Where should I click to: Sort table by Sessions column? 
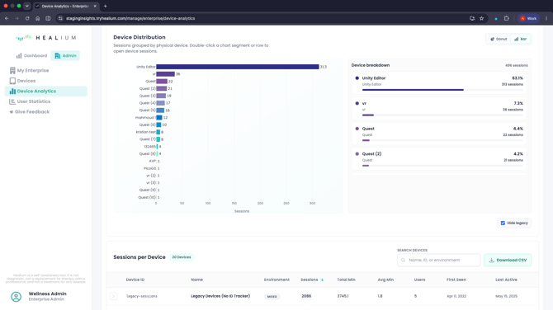click(312, 279)
